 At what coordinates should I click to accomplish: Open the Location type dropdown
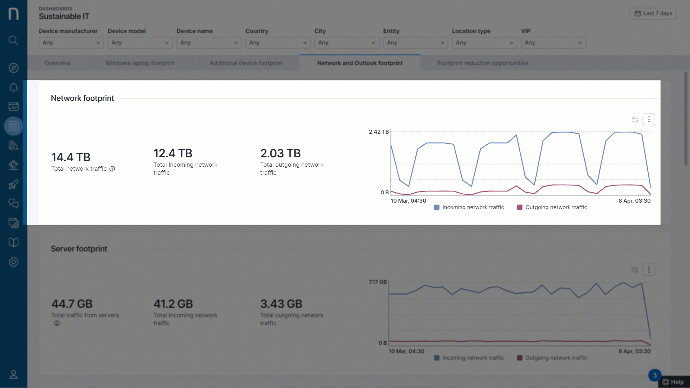click(484, 43)
